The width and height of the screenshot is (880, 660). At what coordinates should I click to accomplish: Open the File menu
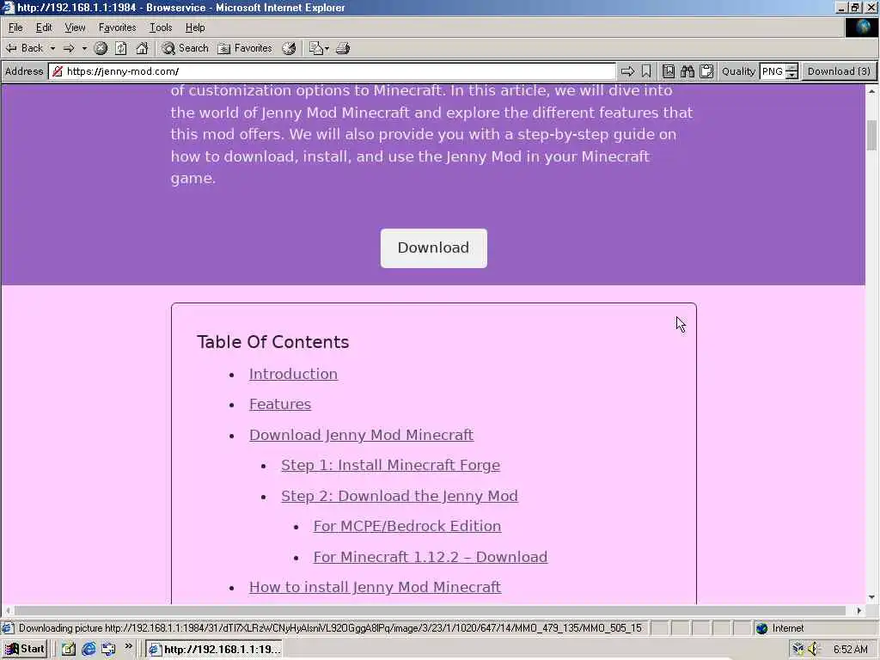tap(15, 27)
